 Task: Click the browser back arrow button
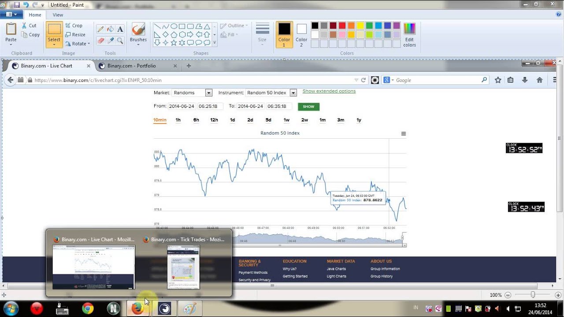(11, 80)
